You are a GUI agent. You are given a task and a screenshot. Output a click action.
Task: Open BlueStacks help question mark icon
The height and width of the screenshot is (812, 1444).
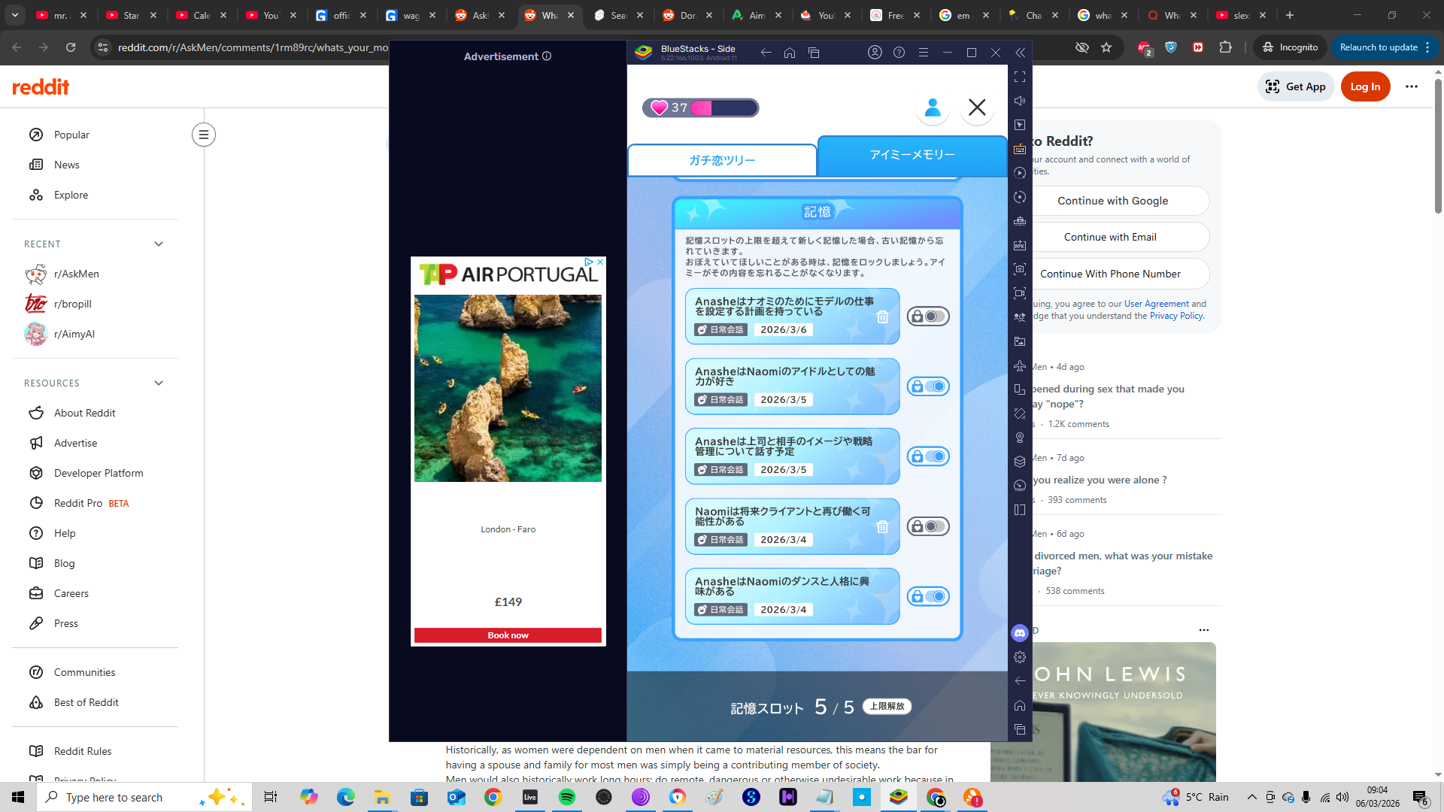coord(899,53)
